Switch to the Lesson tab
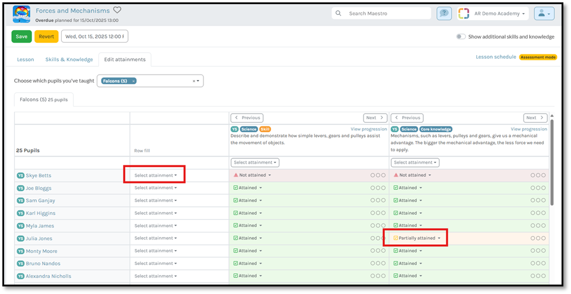571x294 pixels. coord(25,59)
